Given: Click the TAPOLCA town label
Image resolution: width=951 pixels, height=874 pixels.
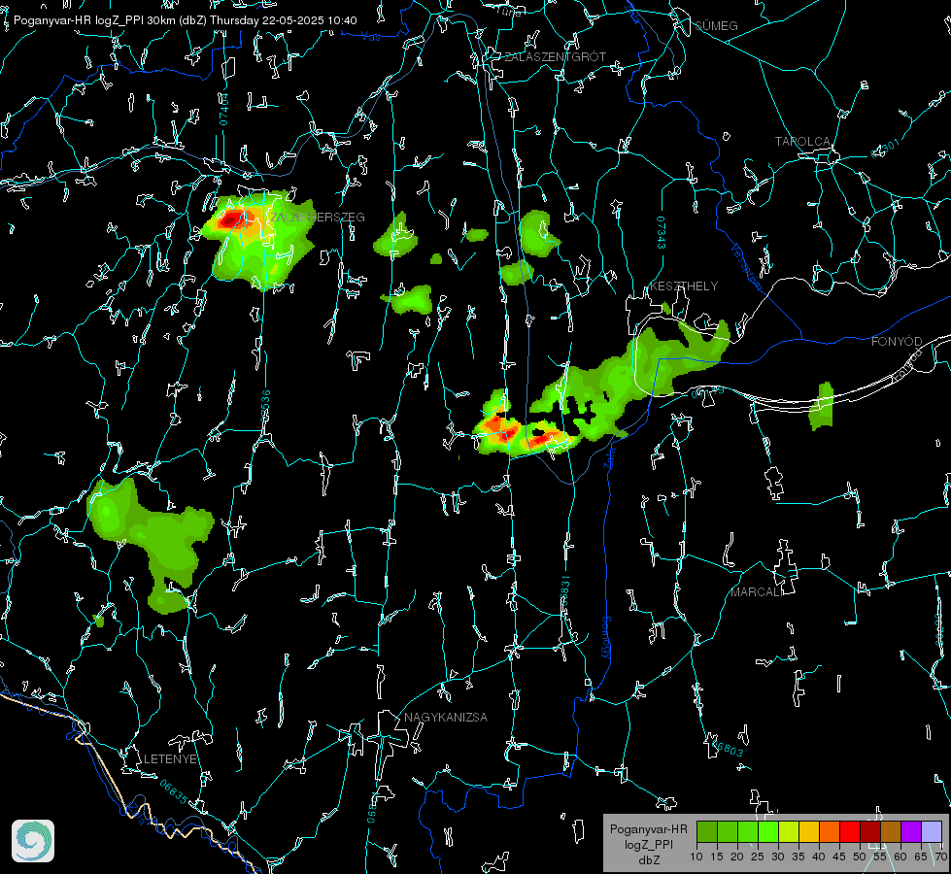Looking at the screenshot, I should pos(802,142).
